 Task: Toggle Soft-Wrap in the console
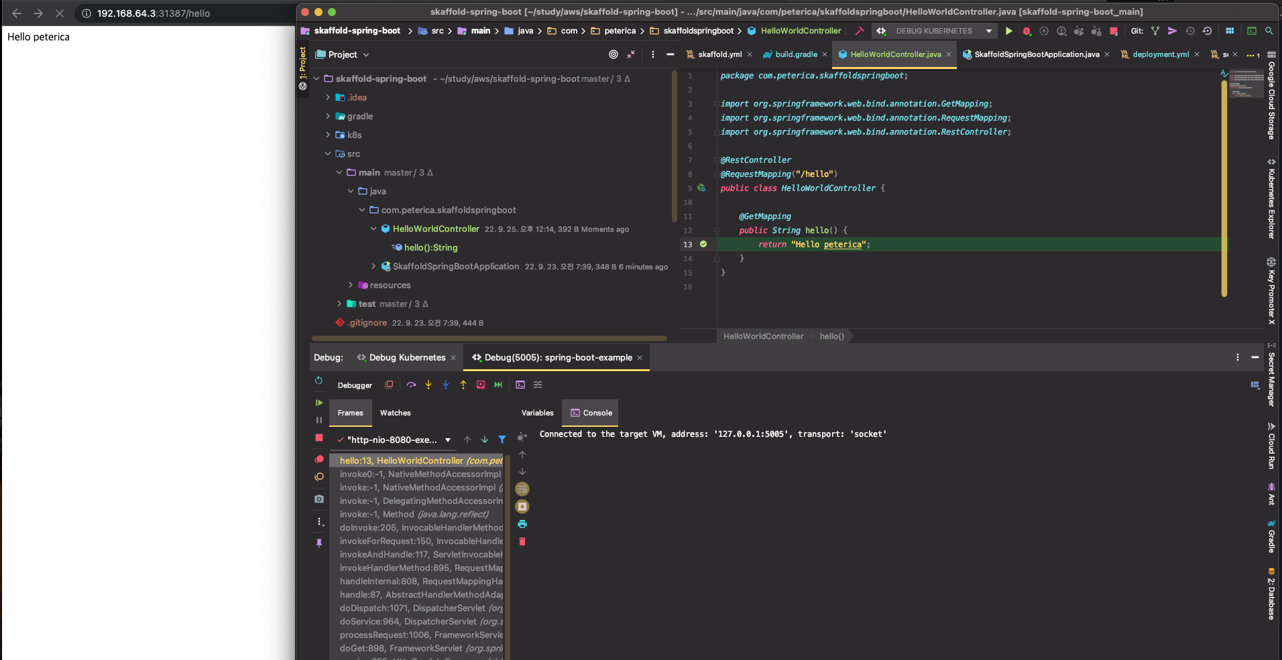click(x=522, y=489)
